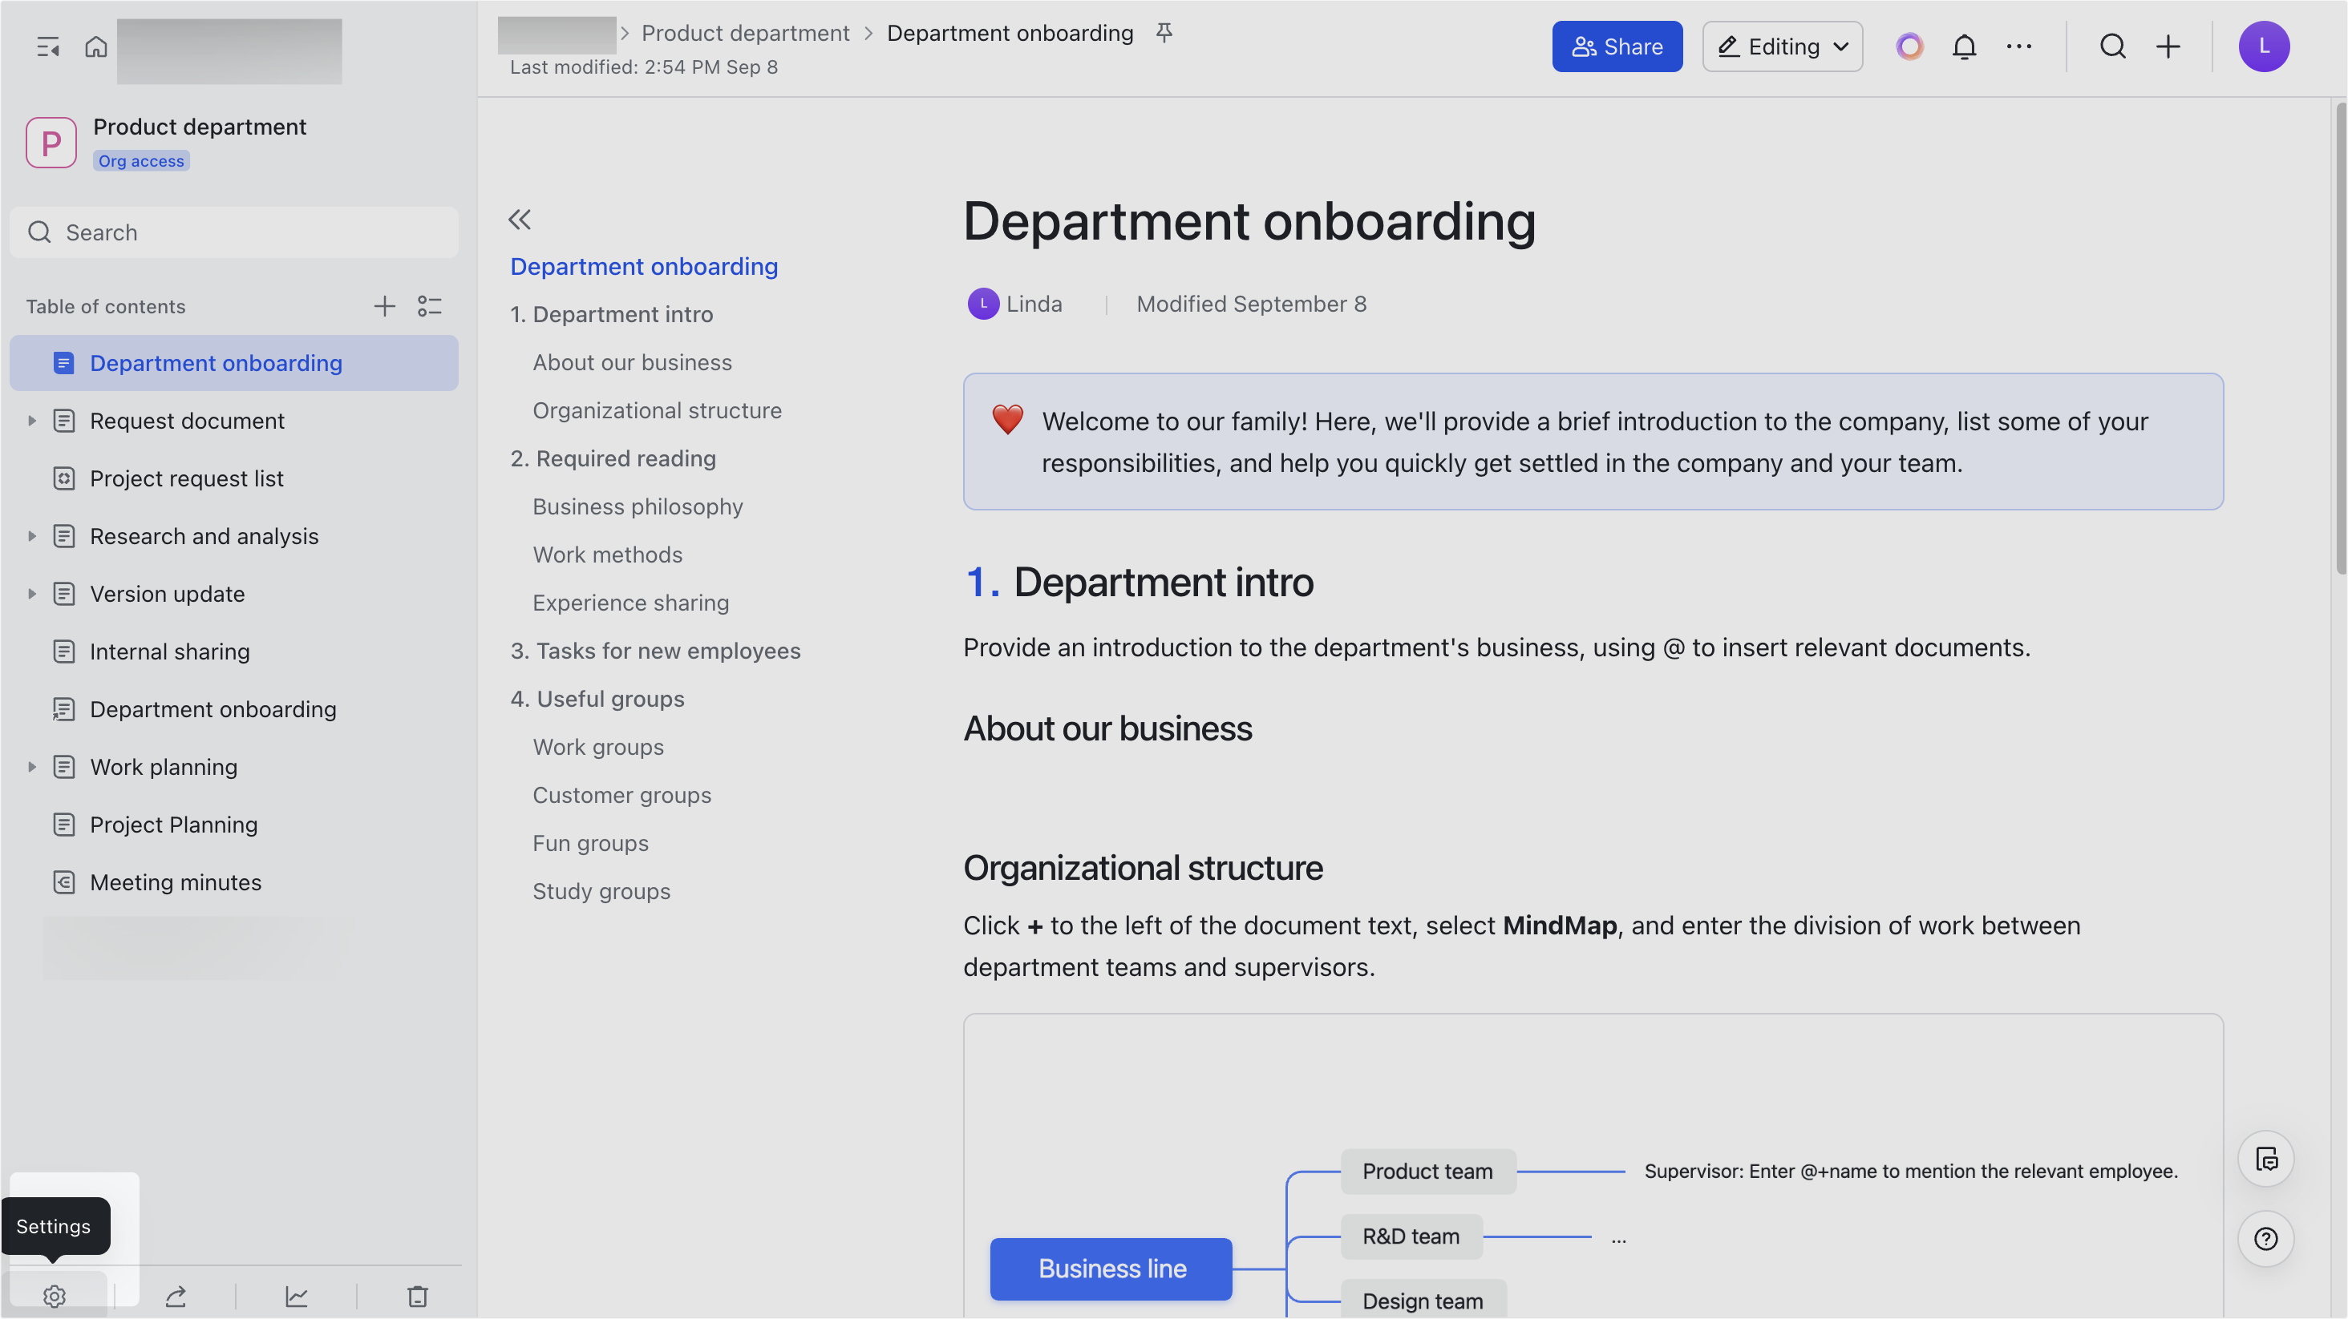Open the Product department space icon
Screen dimensions: 2348x1319
click(51, 142)
